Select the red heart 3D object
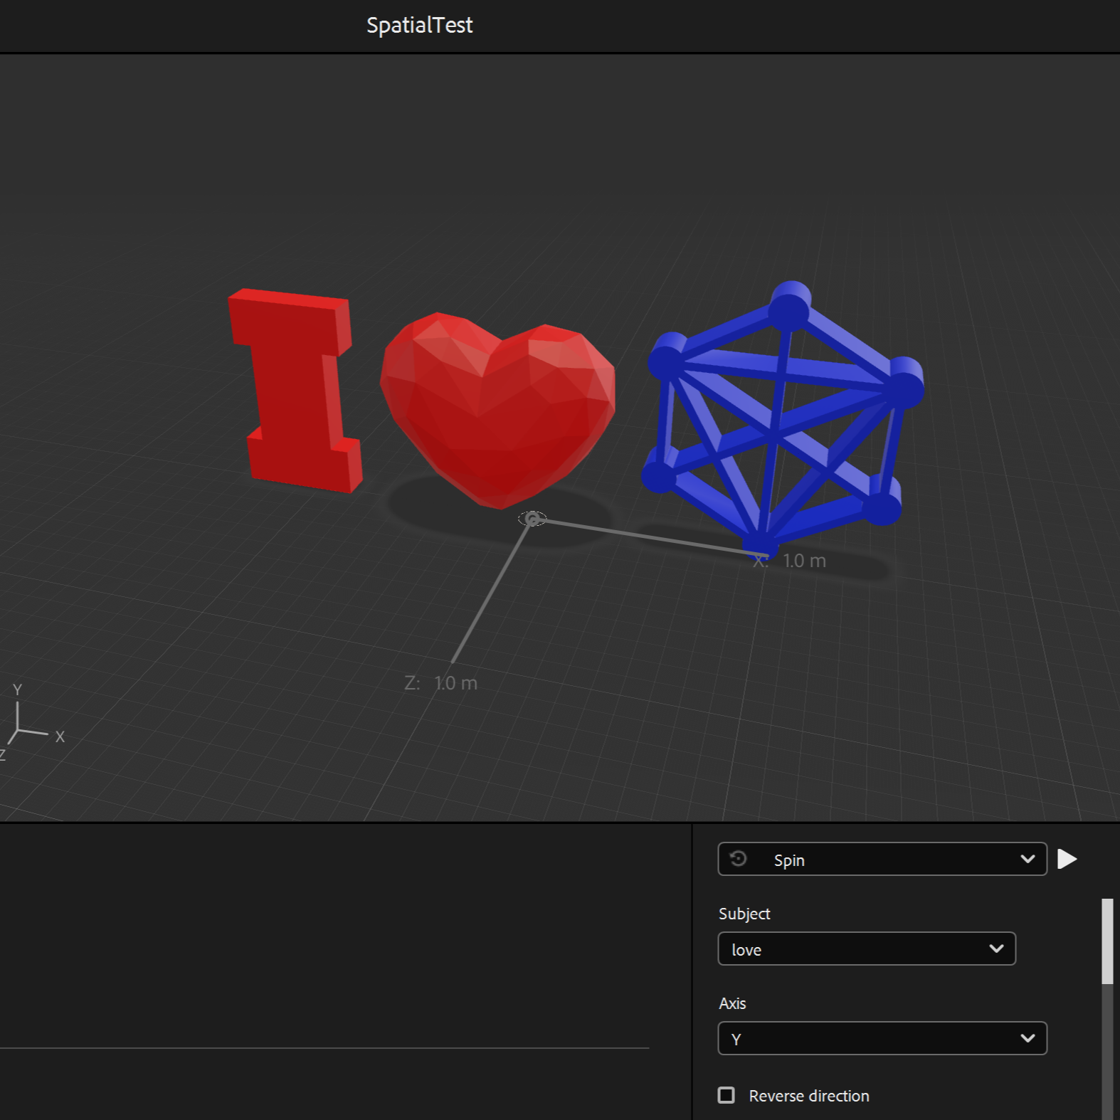Image resolution: width=1120 pixels, height=1120 pixels. pos(498,410)
